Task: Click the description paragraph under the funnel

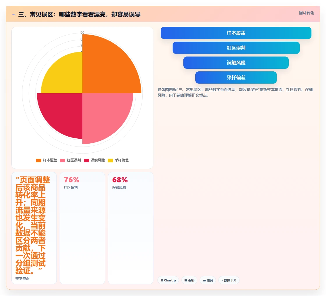Action: (x=235, y=92)
